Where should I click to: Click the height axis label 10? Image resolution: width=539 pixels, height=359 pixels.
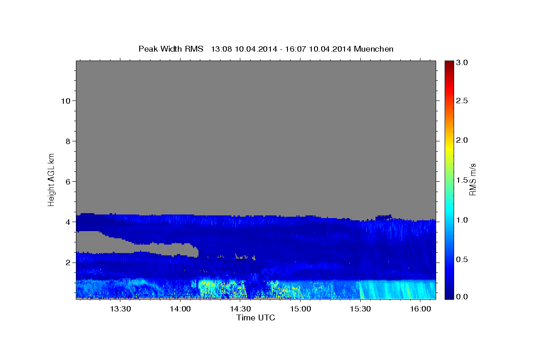point(66,101)
